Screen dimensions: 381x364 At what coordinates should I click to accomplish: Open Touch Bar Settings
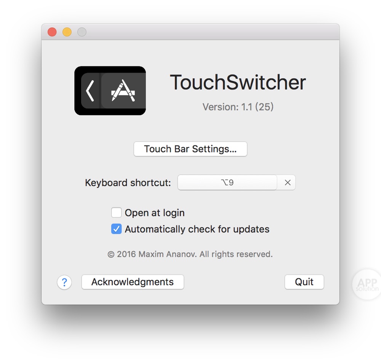[x=190, y=149]
